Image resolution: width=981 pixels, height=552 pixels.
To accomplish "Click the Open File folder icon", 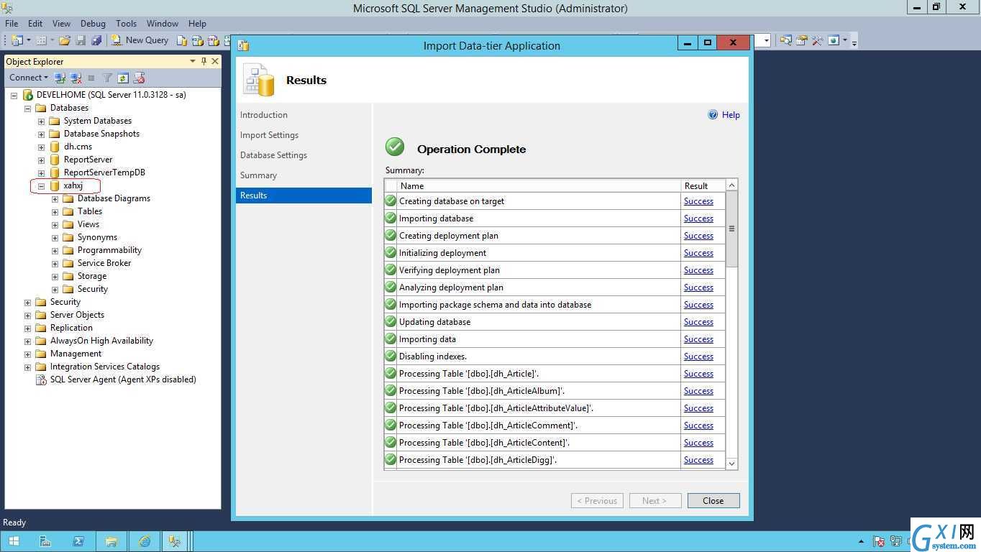I will (65, 40).
